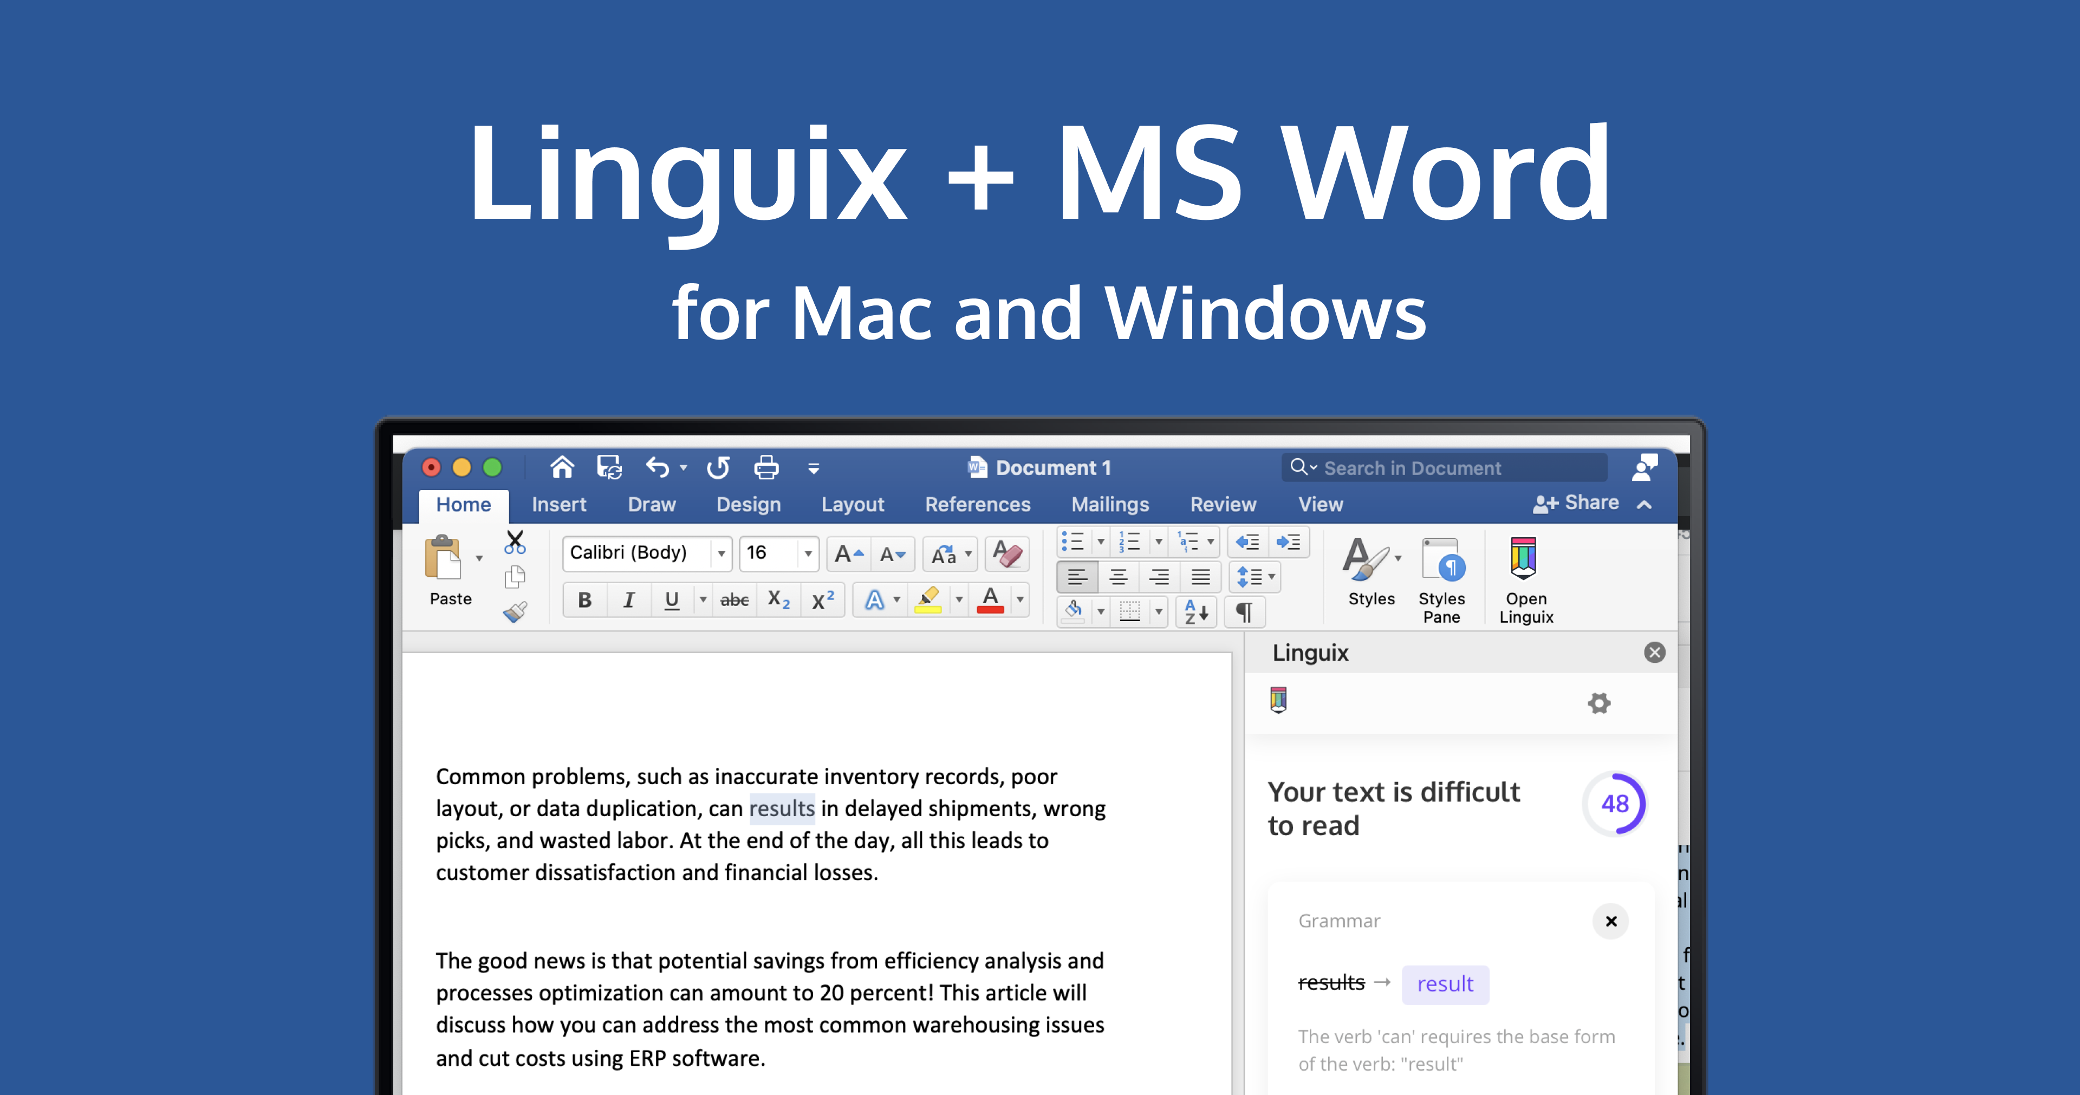Click the Format Painter brush icon
Image resolution: width=2080 pixels, height=1095 pixels.
515,612
